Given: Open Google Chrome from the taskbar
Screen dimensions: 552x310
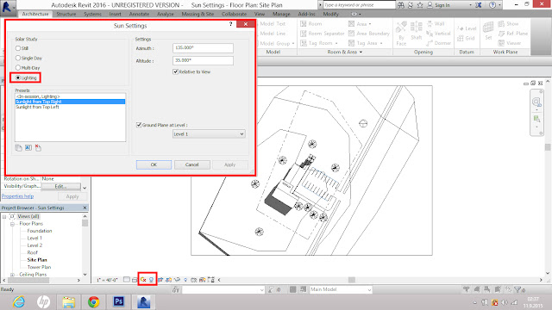Looking at the screenshot, I should (93, 301).
